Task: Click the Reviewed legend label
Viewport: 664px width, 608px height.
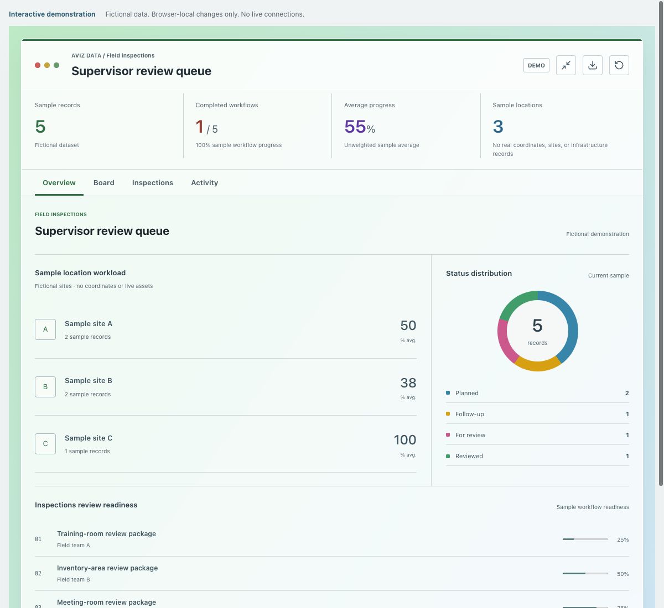Action: [469, 456]
